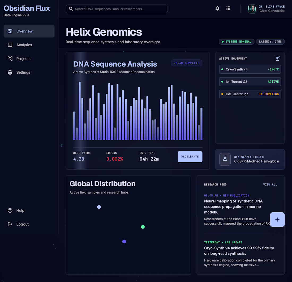Click the Obsidian Flux logo title
This screenshot has height=282, width=292.
click(x=27, y=9)
